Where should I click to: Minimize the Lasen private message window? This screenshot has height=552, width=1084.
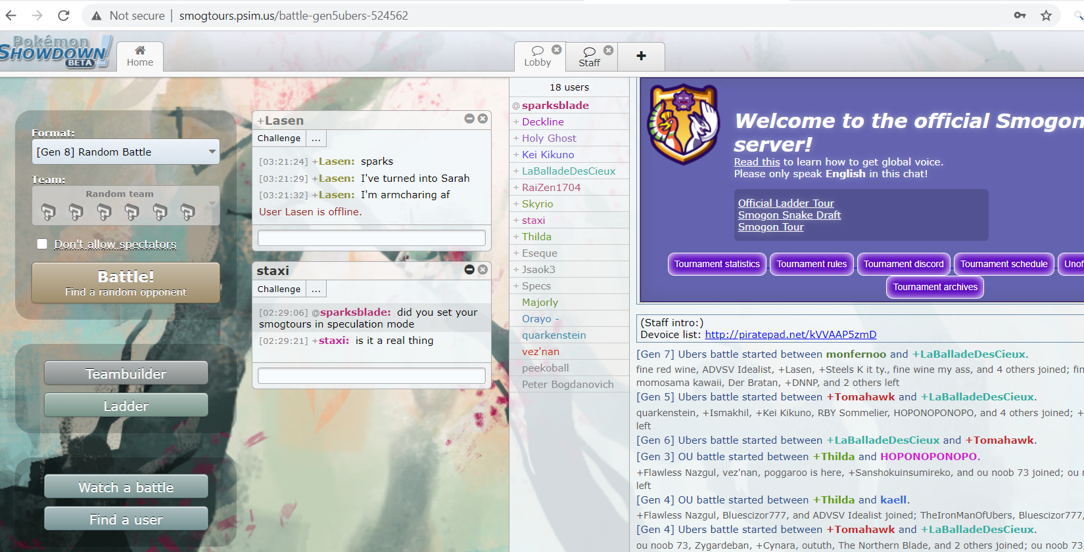coord(469,119)
